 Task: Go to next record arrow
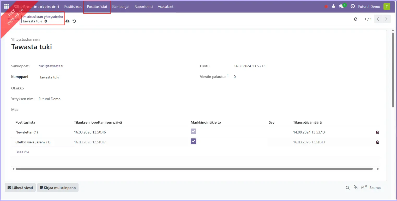[x=387, y=19]
